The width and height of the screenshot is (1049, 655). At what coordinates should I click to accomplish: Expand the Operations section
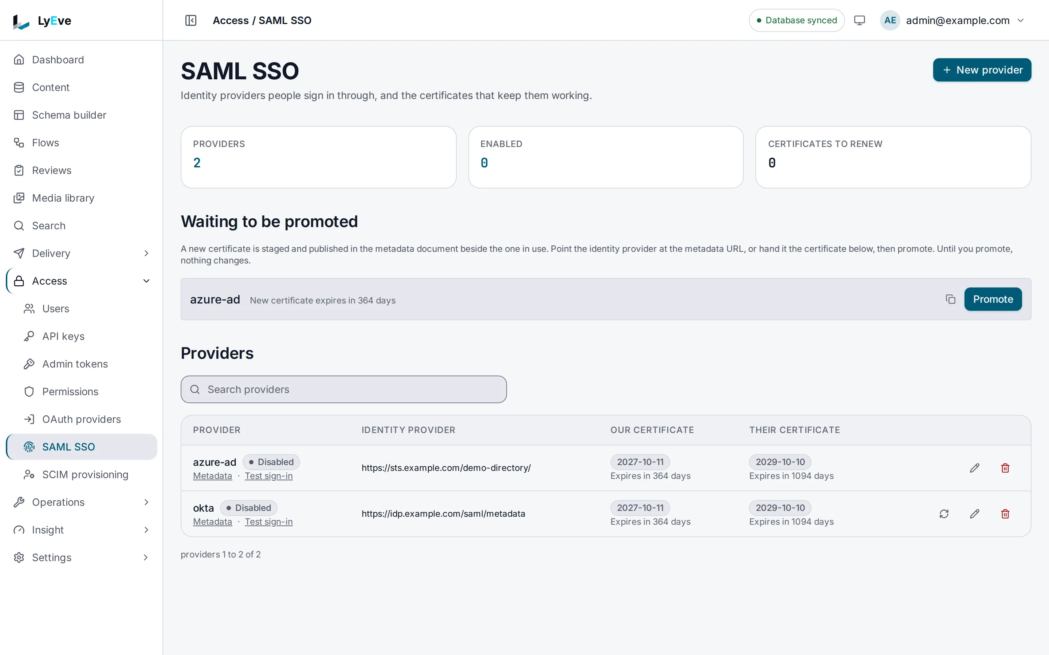pyautogui.click(x=82, y=502)
